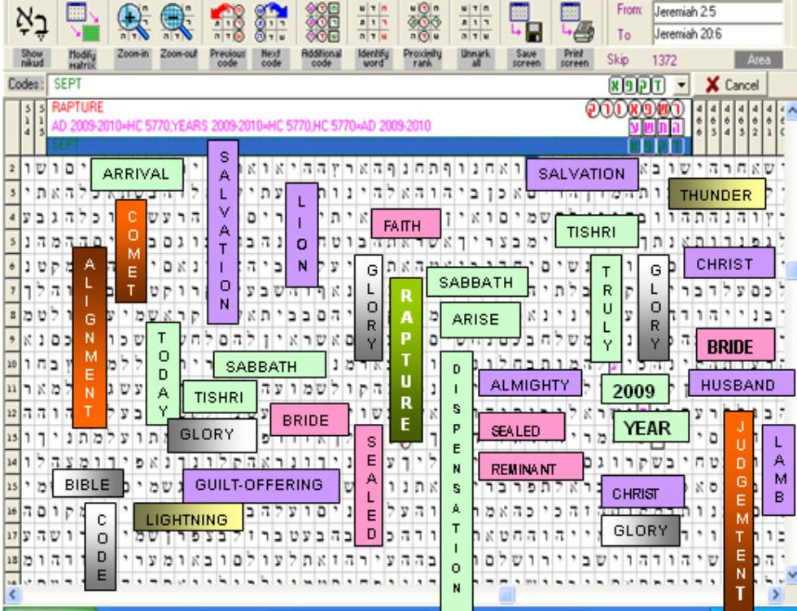Select the AD 2009-2010=HC 5770 codes row
Screen dimensions: 797x611
[369, 126]
